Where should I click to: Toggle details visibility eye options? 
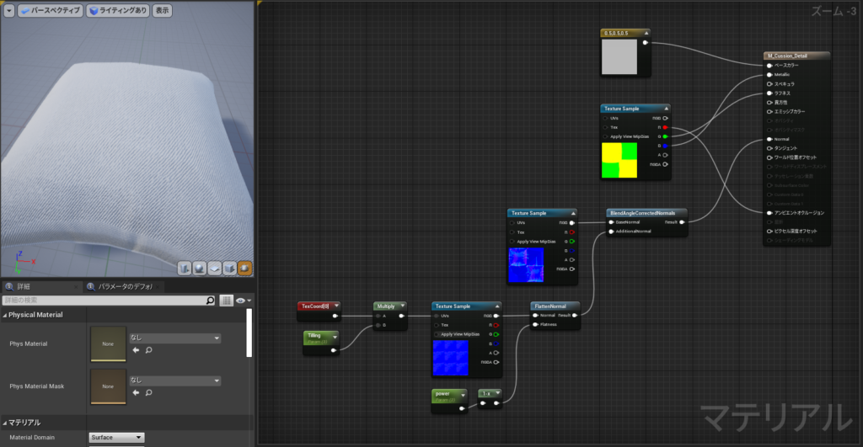tap(244, 301)
